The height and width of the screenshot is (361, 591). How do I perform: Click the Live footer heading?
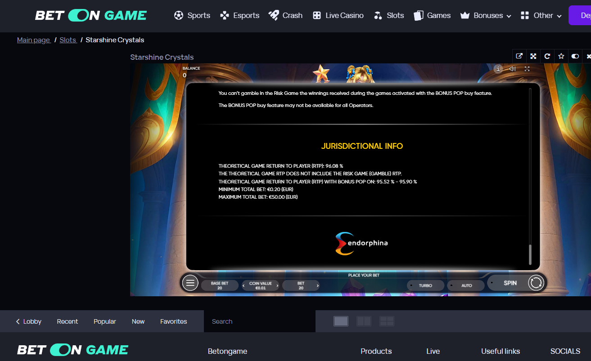coord(433,351)
